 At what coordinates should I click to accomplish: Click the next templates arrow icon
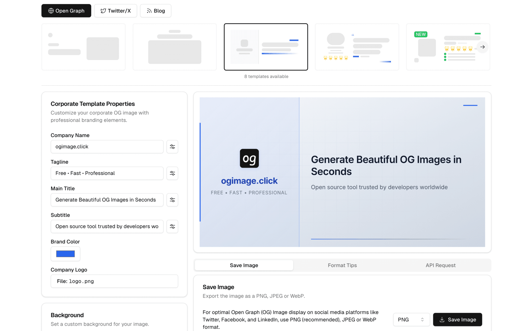[x=482, y=47]
